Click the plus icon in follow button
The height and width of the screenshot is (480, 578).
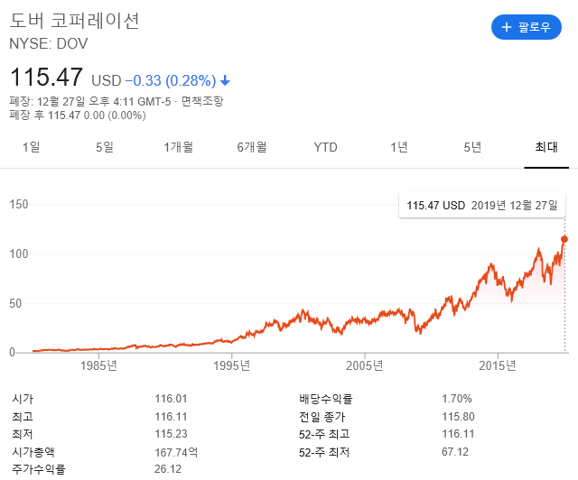point(507,27)
